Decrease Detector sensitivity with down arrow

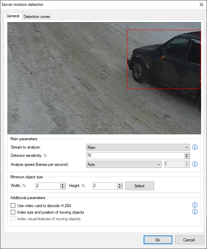click(187, 157)
